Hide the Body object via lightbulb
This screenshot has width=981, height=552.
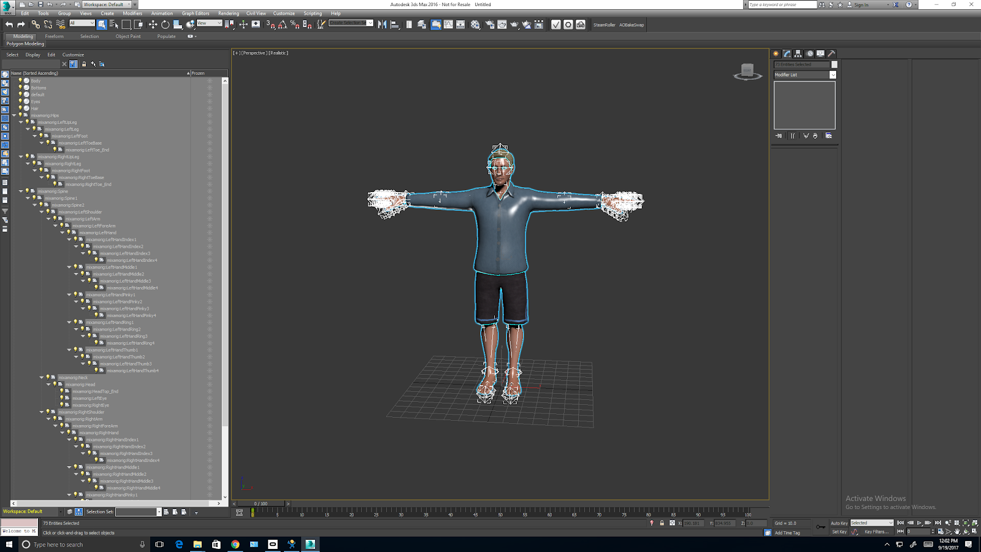click(20, 80)
